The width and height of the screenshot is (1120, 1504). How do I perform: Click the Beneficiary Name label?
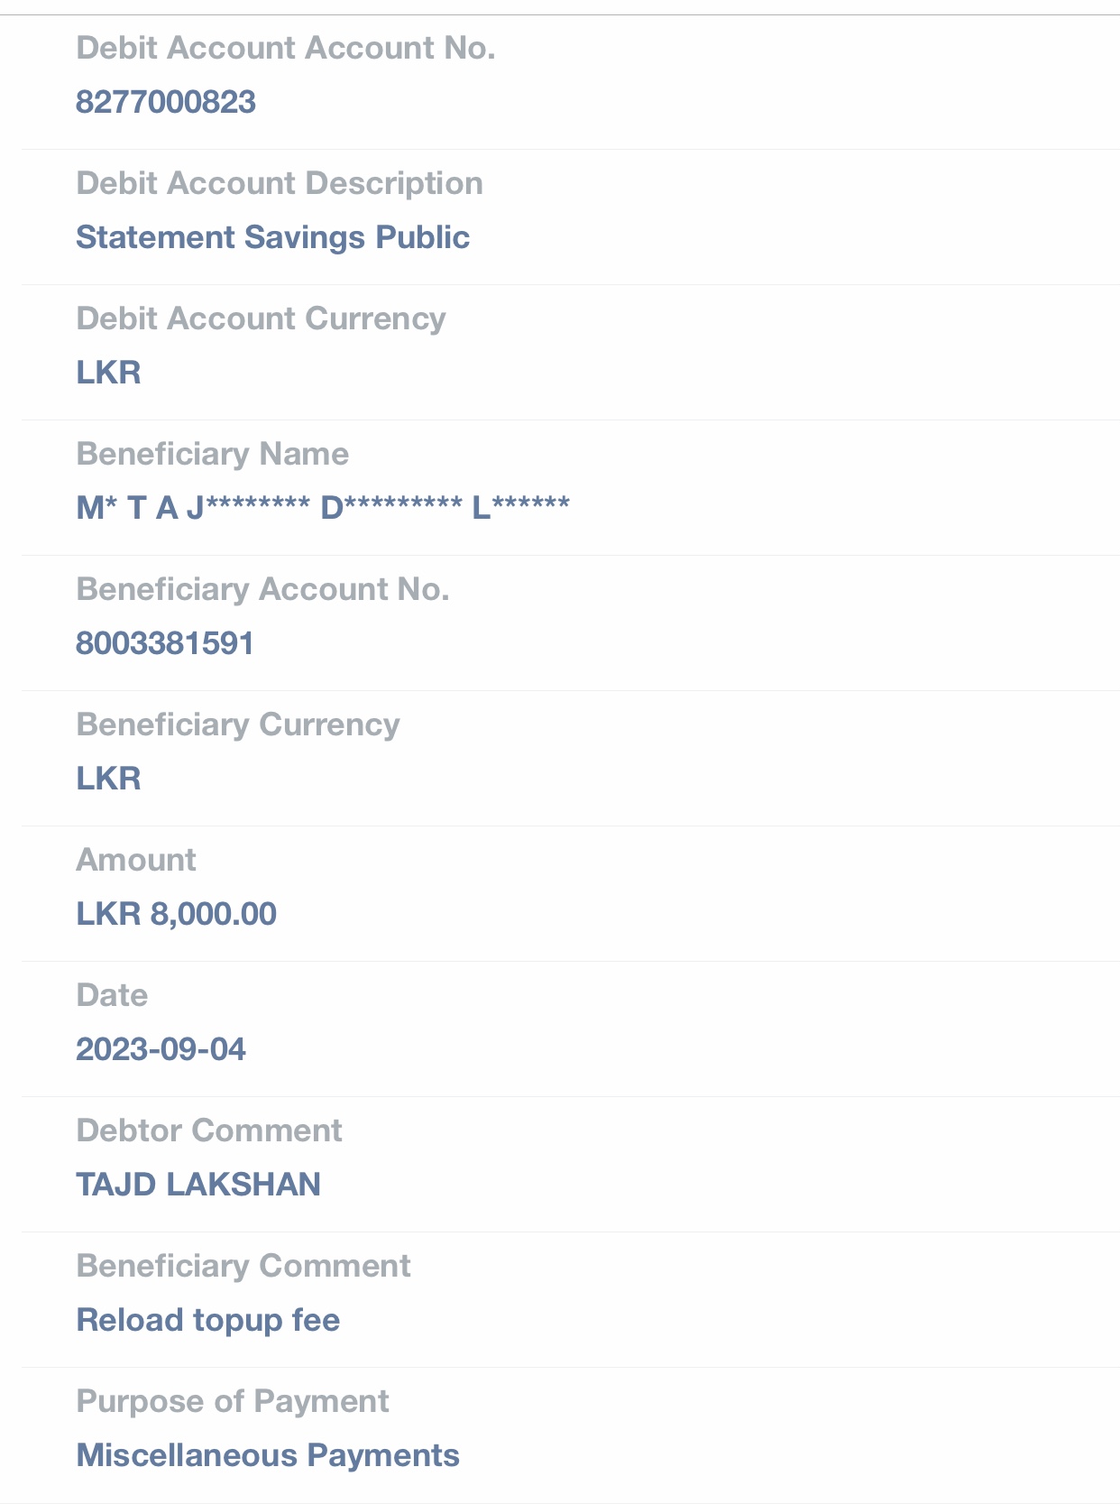click(212, 454)
